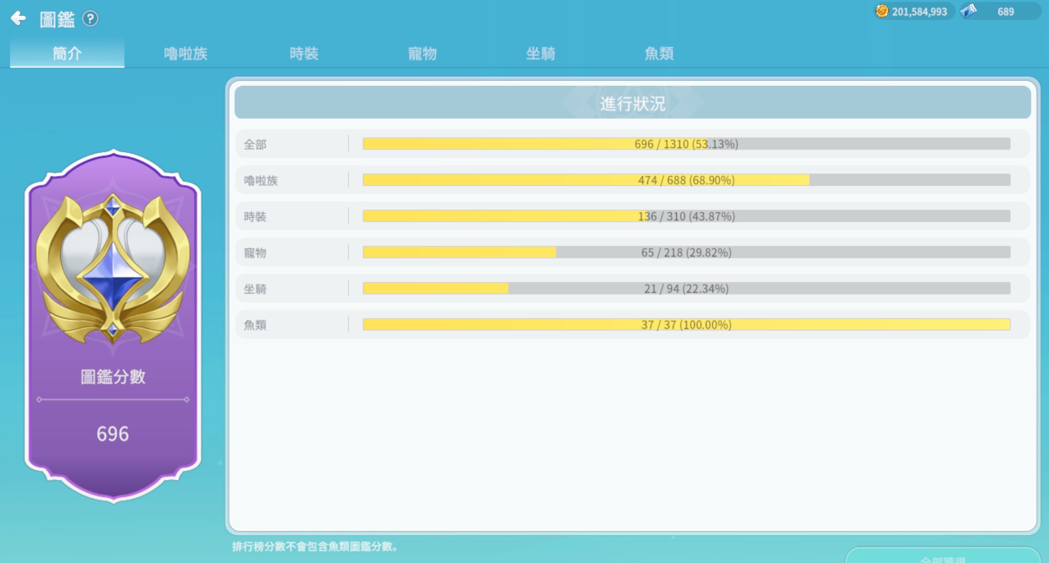
Task: Click the 圖鑑分數 score value 696
Action: tap(113, 434)
